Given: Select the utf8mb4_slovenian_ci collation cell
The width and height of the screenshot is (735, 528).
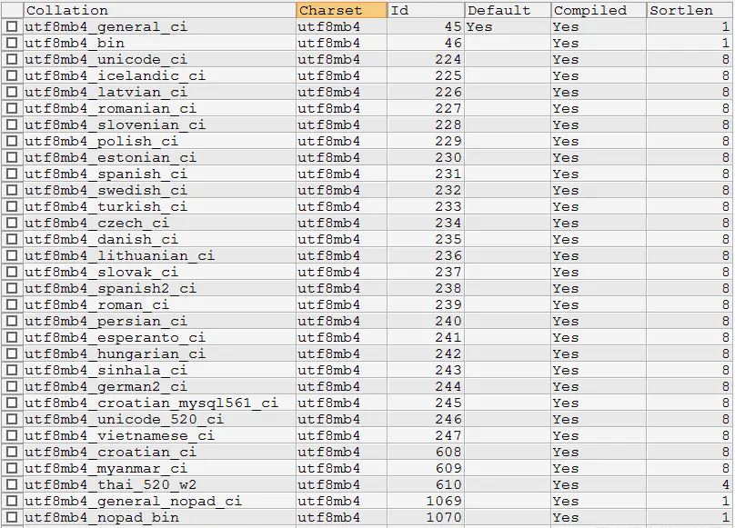Looking at the screenshot, I should (160, 125).
